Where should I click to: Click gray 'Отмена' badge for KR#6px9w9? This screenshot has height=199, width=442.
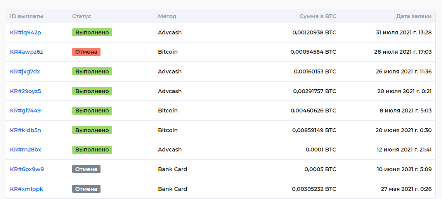tap(86, 169)
